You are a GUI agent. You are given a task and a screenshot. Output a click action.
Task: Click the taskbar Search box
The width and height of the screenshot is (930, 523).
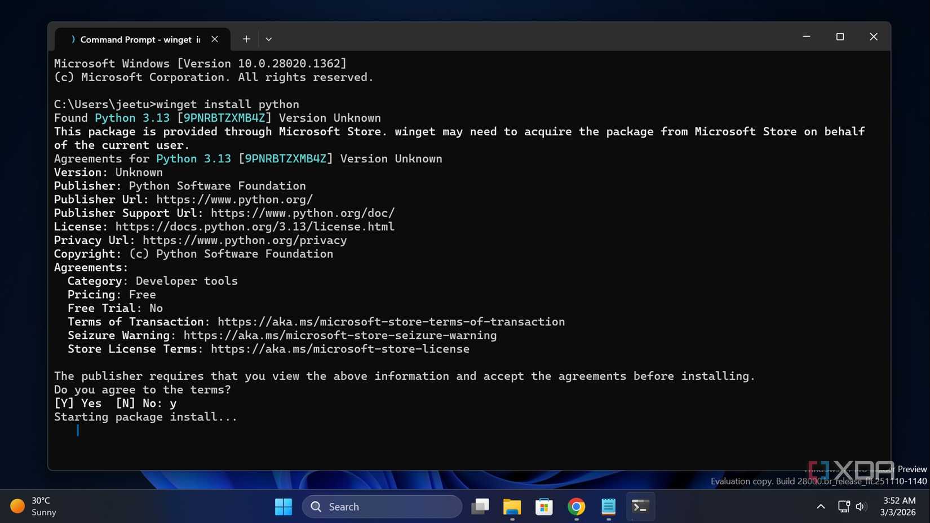pyautogui.click(x=382, y=507)
